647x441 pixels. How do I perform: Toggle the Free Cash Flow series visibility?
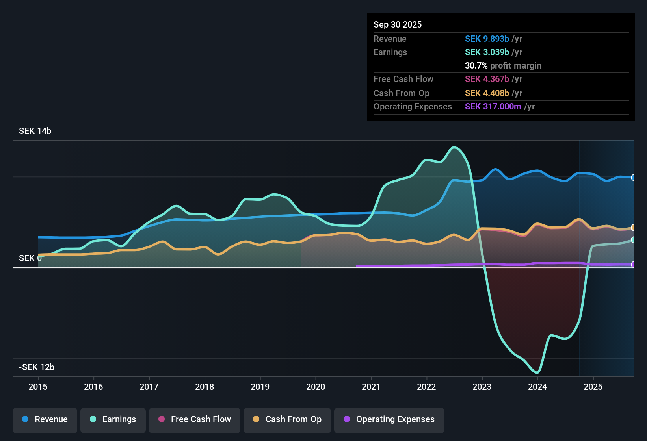[194, 420]
